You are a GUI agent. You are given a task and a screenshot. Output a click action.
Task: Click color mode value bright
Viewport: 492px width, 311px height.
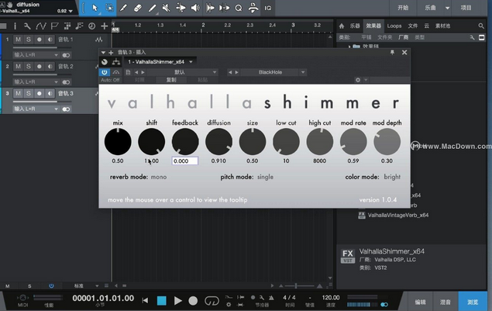[392, 177]
